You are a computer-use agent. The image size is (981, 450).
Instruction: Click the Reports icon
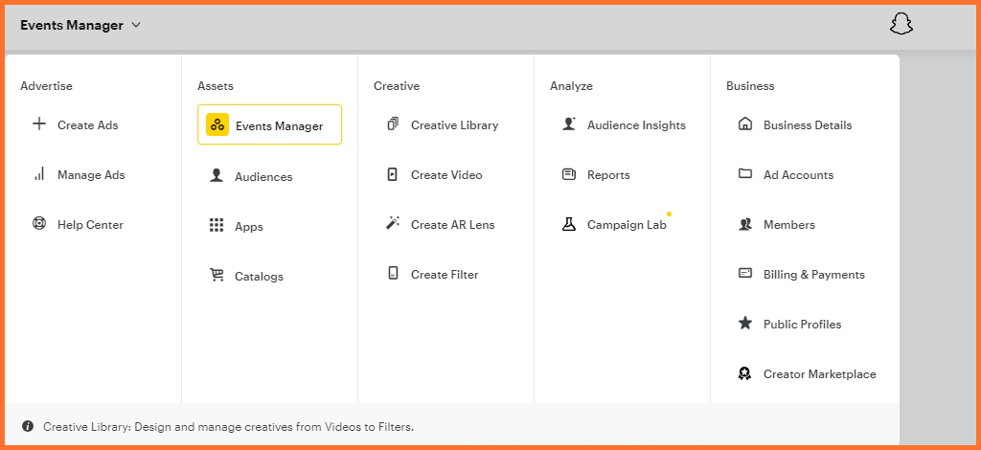point(569,175)
